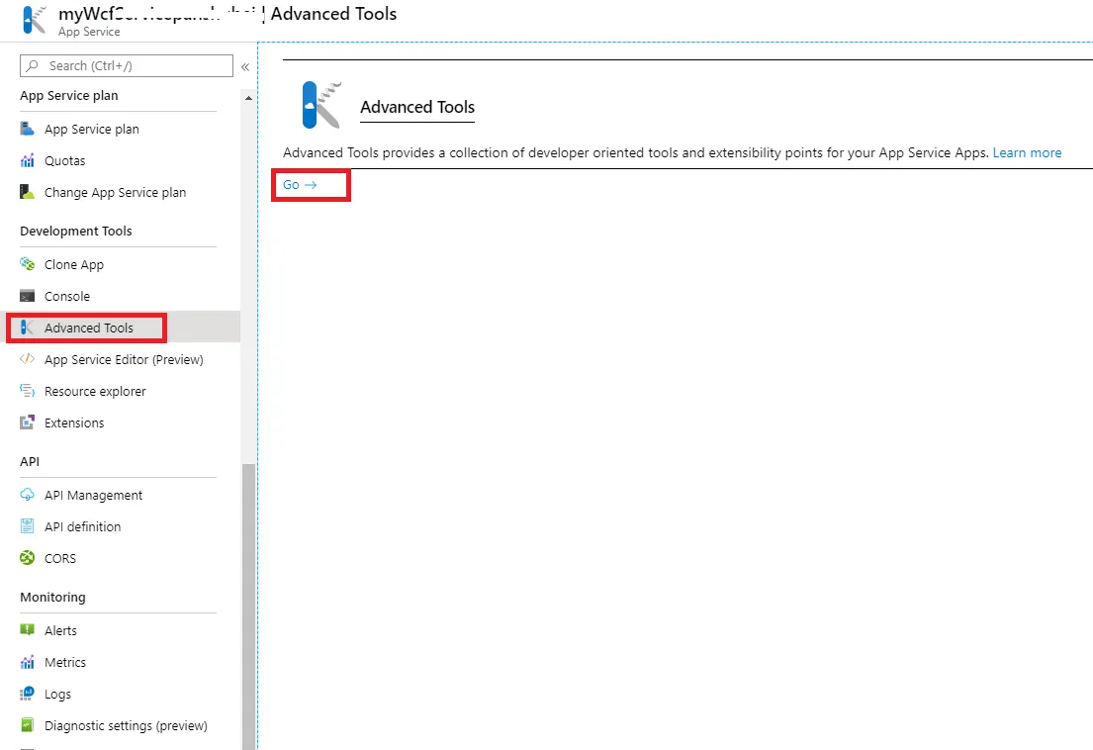This screenshot has width=1093, height=750.
Task: Click the large Advanced Tools logo in content pane
Action: [321, 105]
